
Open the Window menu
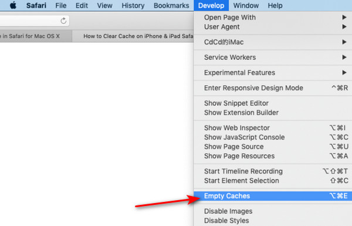click(x=246, y=5)
